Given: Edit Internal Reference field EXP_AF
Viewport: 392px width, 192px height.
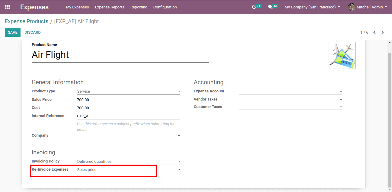Looking at the screenshot, I should [129, 116].
